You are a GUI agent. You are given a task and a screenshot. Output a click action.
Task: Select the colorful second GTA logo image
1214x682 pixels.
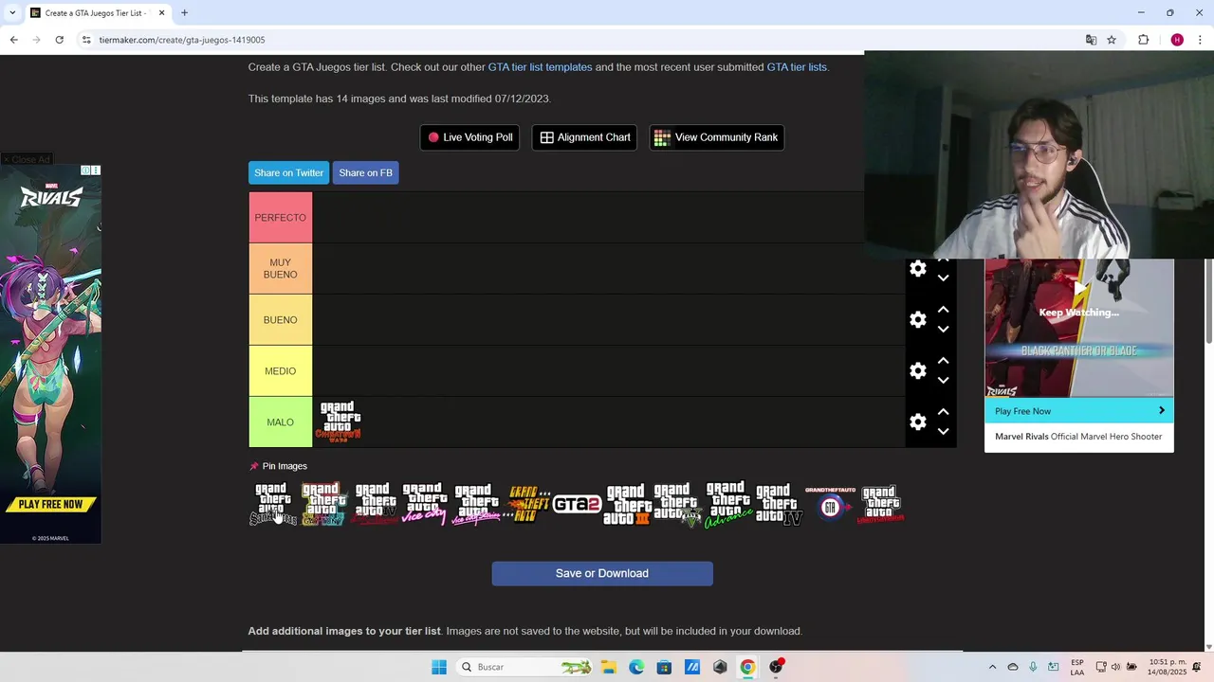coord(323,504)
